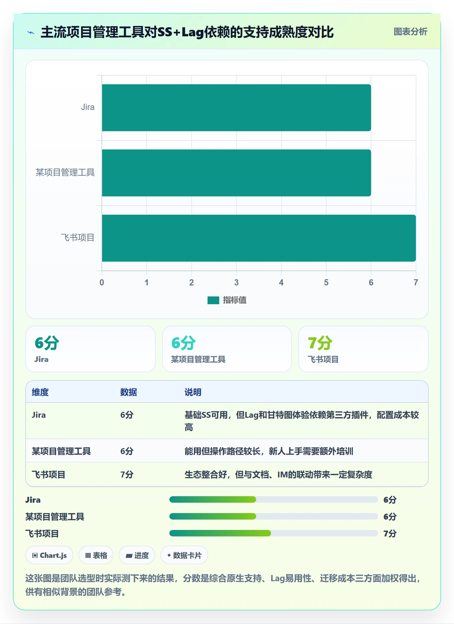The width and height of the screenshot is (454, 624).
Task: Click the 7分 value in table
Action: 127,474
